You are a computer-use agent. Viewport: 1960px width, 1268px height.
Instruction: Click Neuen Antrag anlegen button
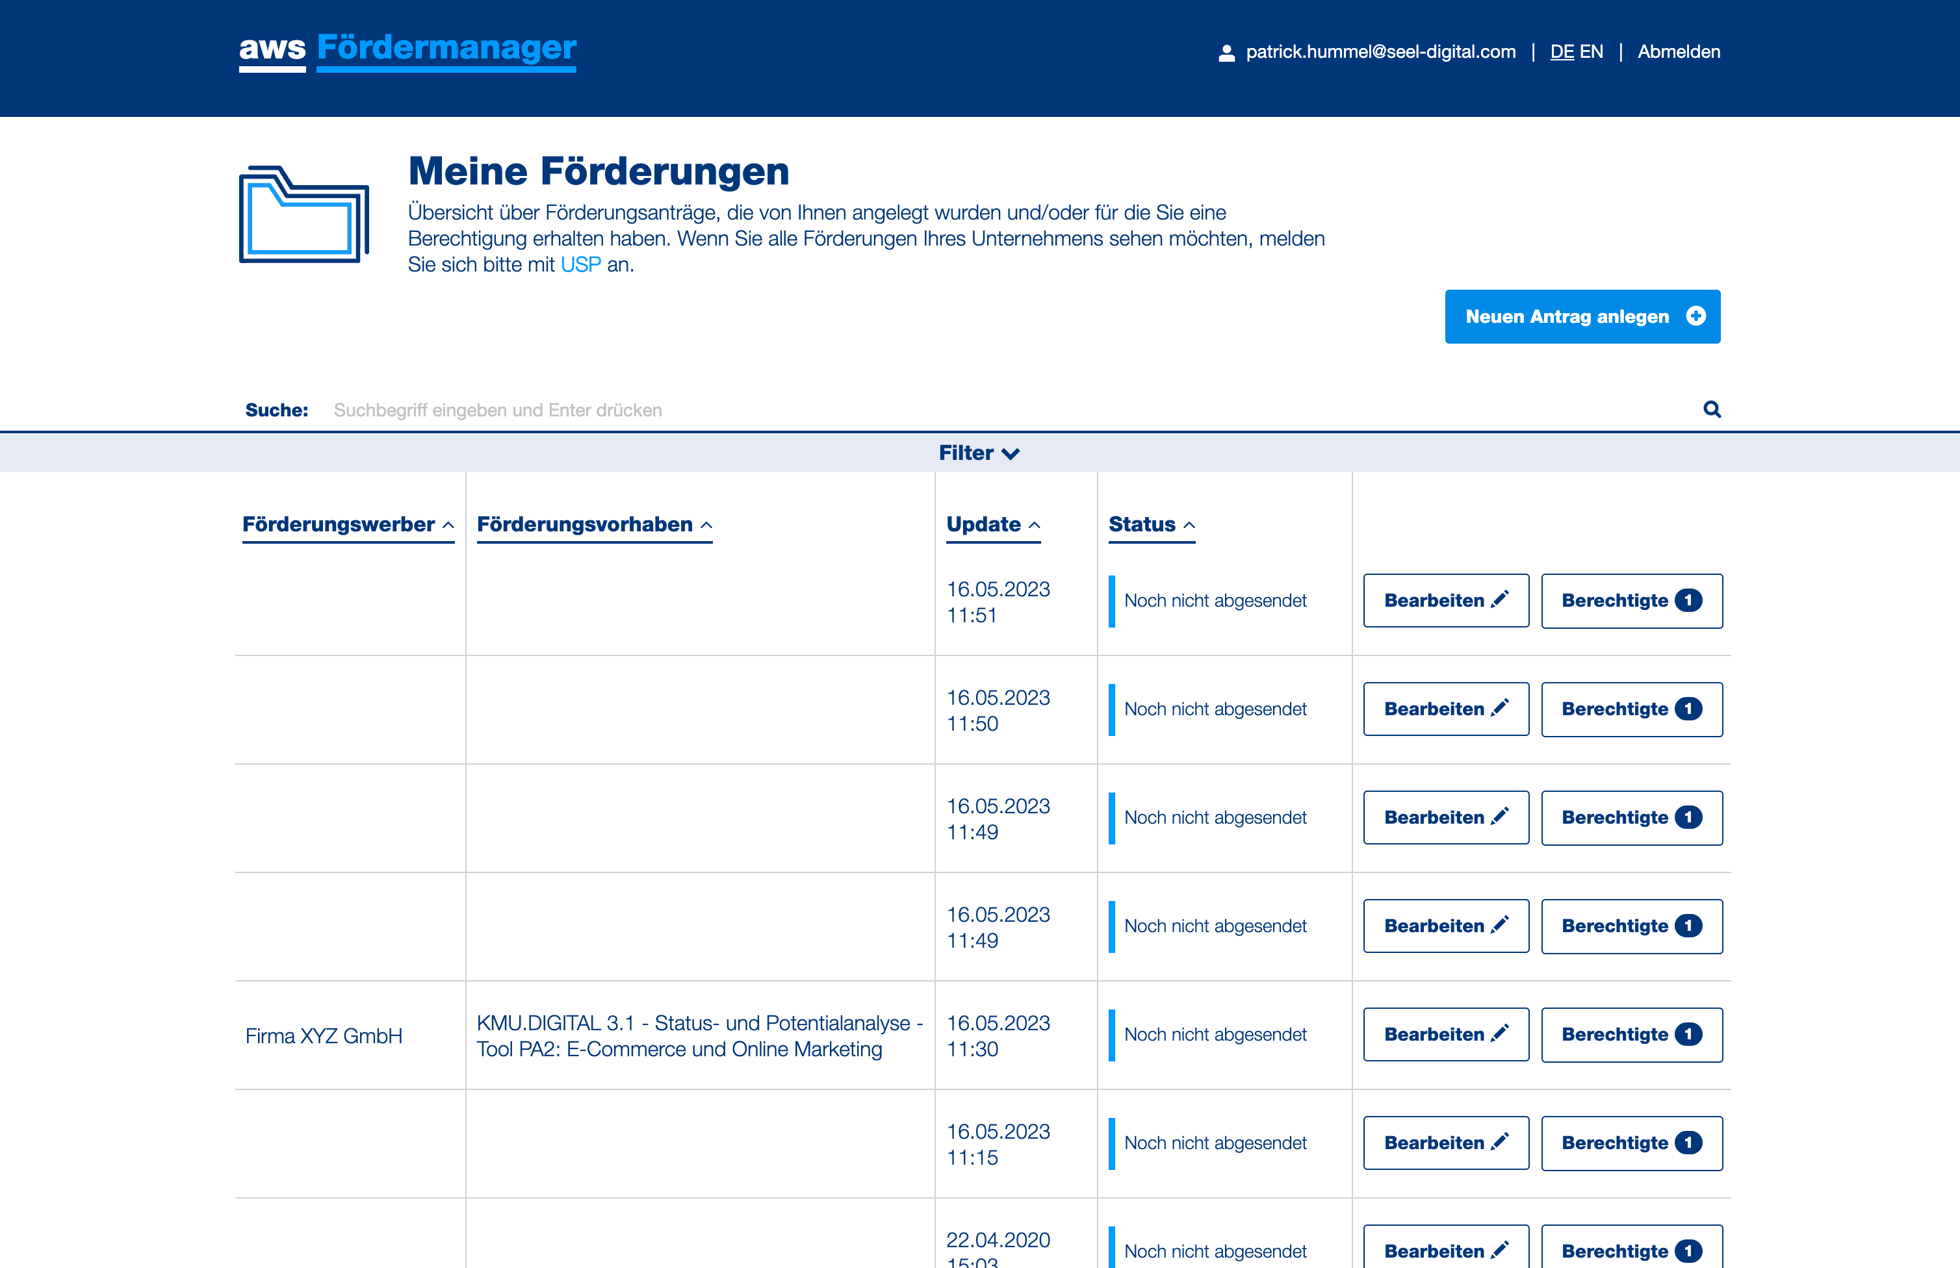click(x=1582, y=316)
